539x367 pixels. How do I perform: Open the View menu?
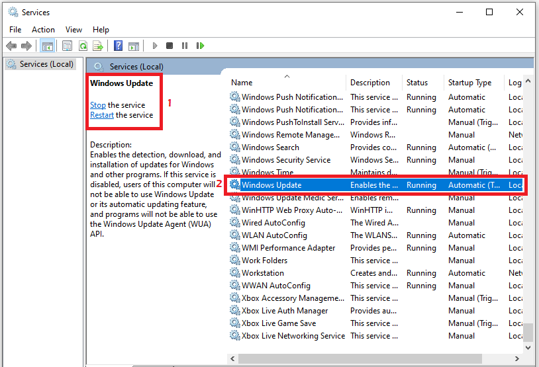pos(73,30)
